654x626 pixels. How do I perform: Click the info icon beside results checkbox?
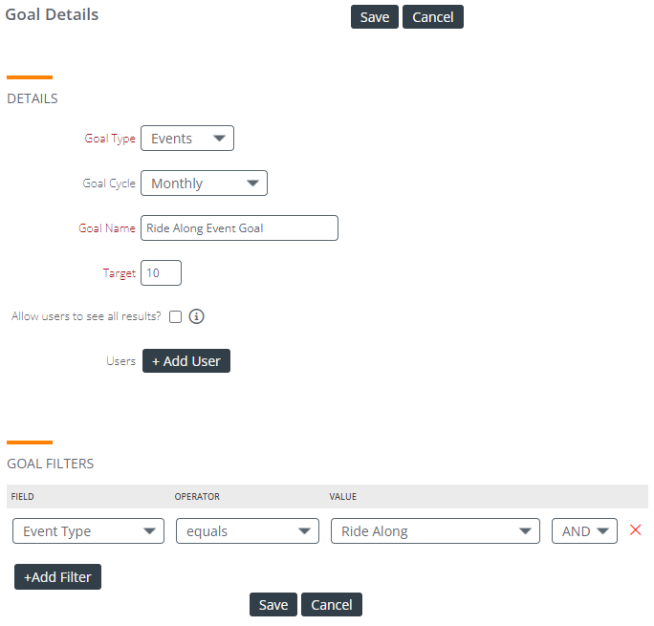pyautogui.click(x=196, y=316)
